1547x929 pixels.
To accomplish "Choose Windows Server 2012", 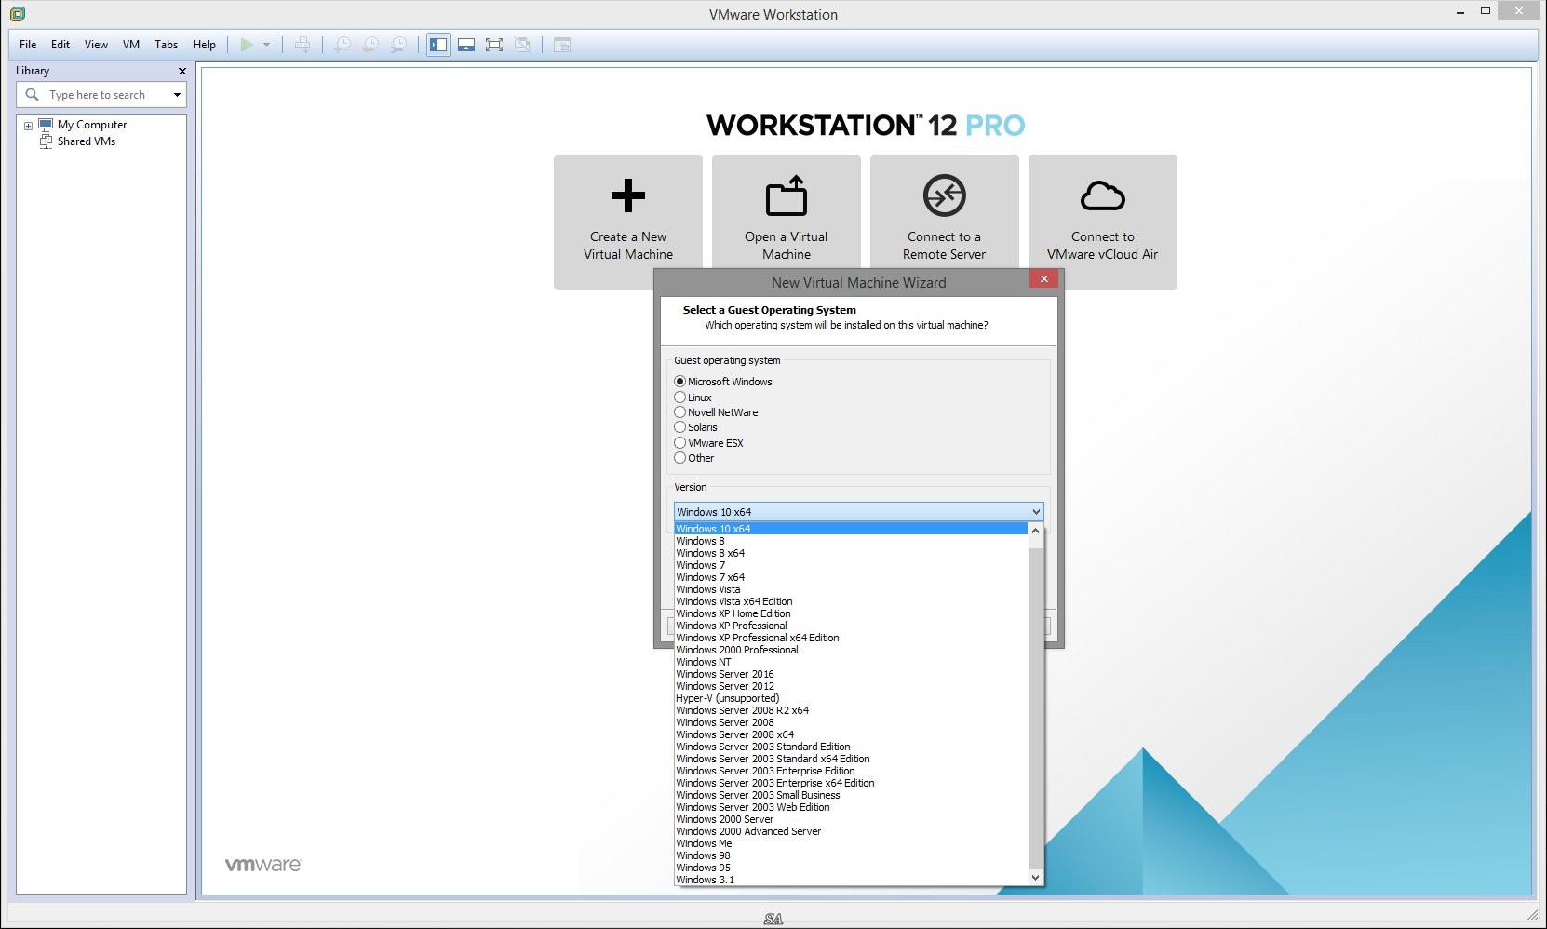I will click(x=851, y=686).
